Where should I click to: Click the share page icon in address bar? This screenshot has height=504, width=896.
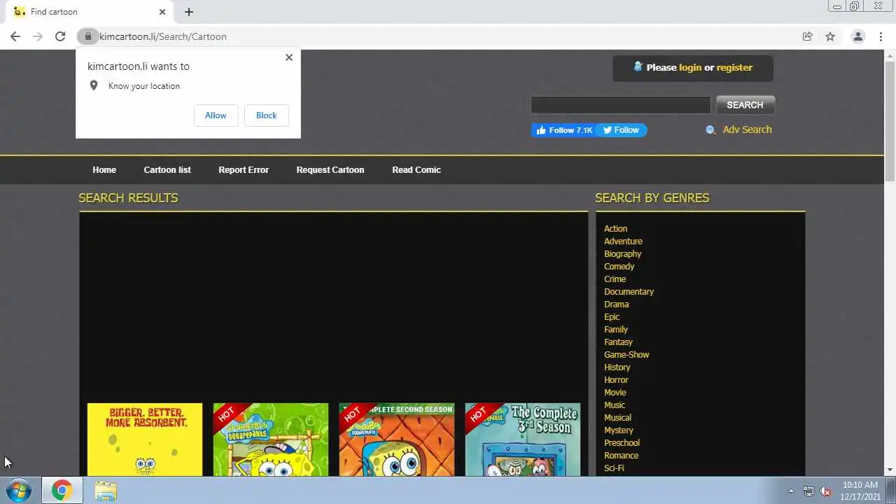pos(807,36)
